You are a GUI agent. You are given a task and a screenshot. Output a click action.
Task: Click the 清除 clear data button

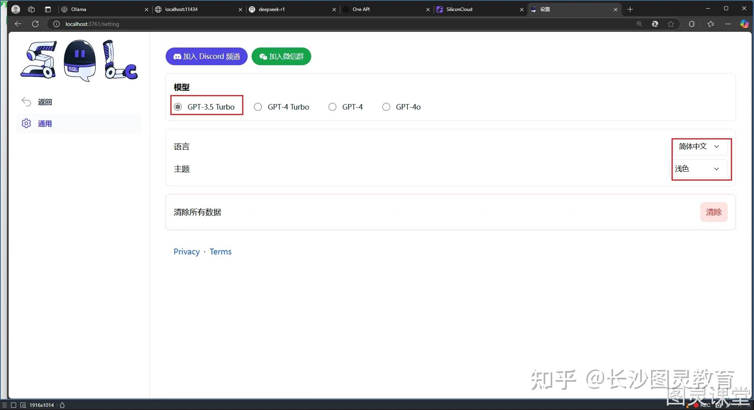(x=714, y=212)
